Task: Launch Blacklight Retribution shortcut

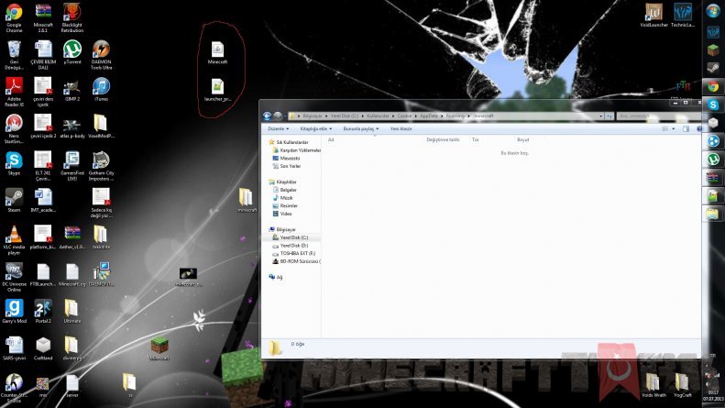Action: 72,17
